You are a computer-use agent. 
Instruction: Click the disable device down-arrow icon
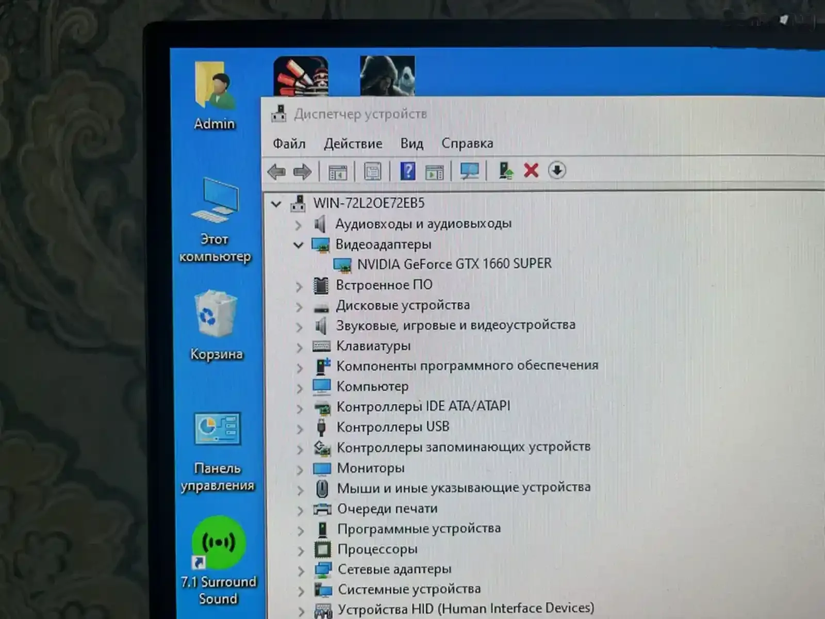pyautogui.click(x=557, y=170)
